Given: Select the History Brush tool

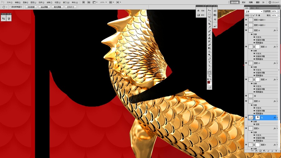Looking at the screenshot, I should pos(209,42).
